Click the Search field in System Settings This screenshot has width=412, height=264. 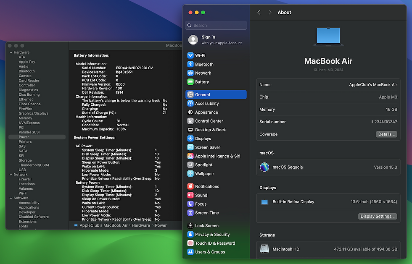(216, 26)
